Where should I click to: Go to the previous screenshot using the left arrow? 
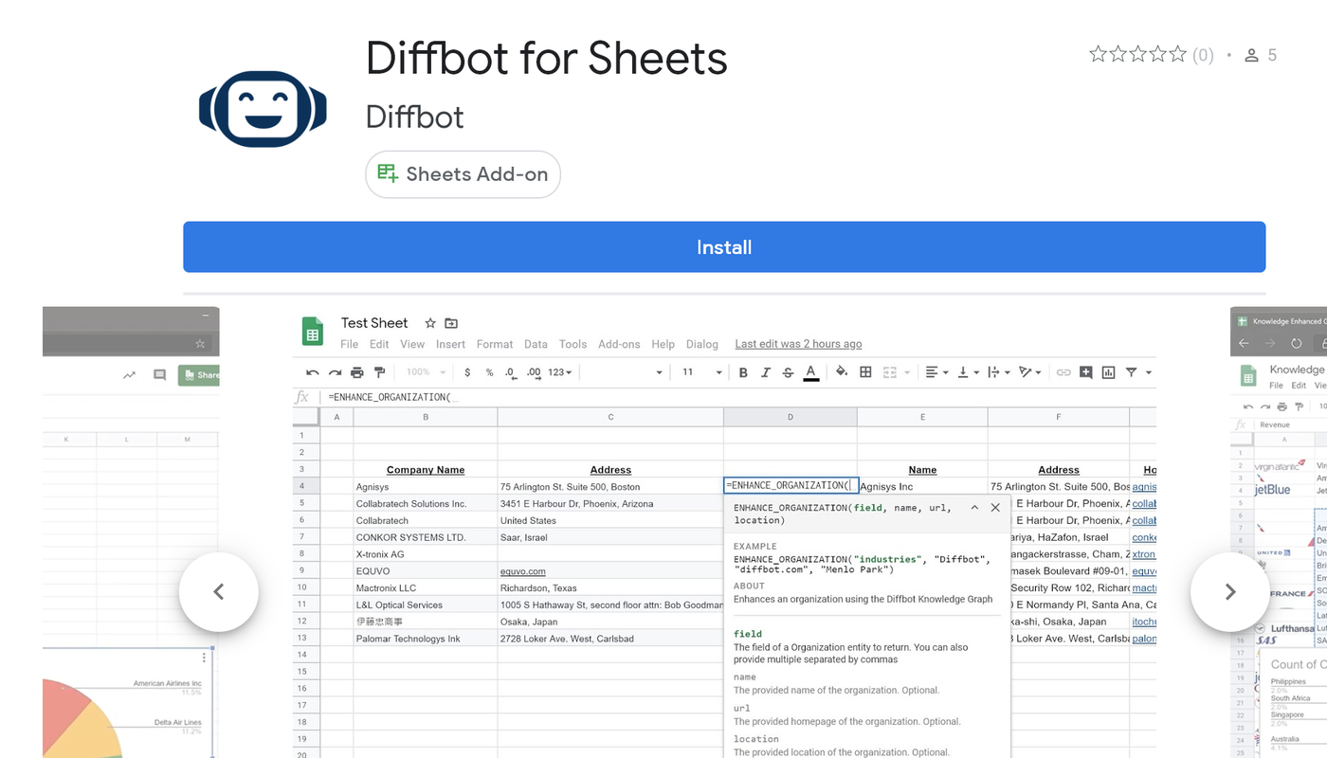pos(219,592)
